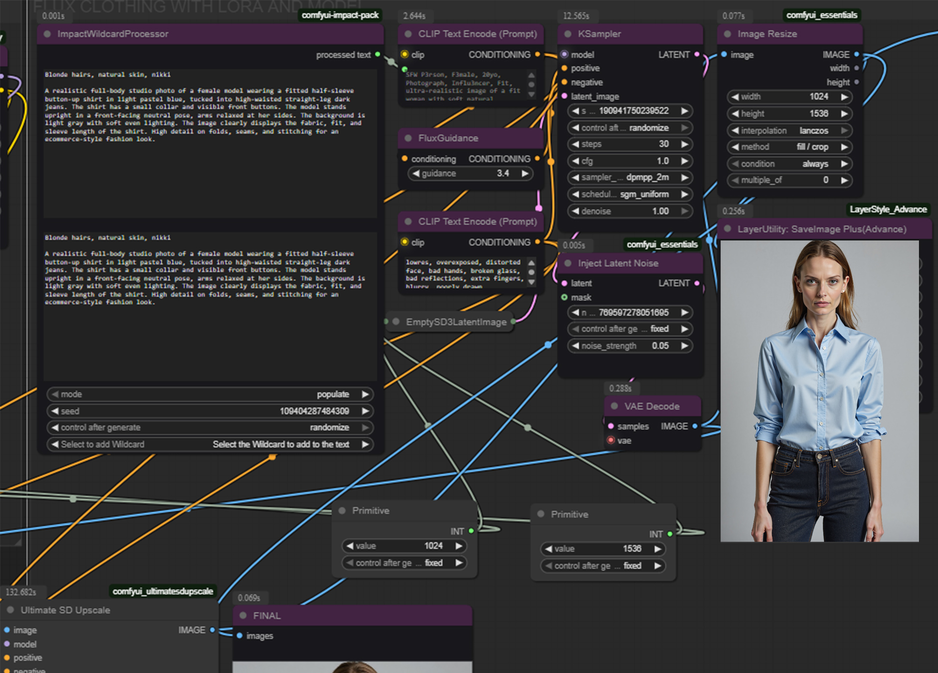Increase KSampler steps with right arrow
The height and width of the screenshot is (673, 938).
tap(684, 144)
